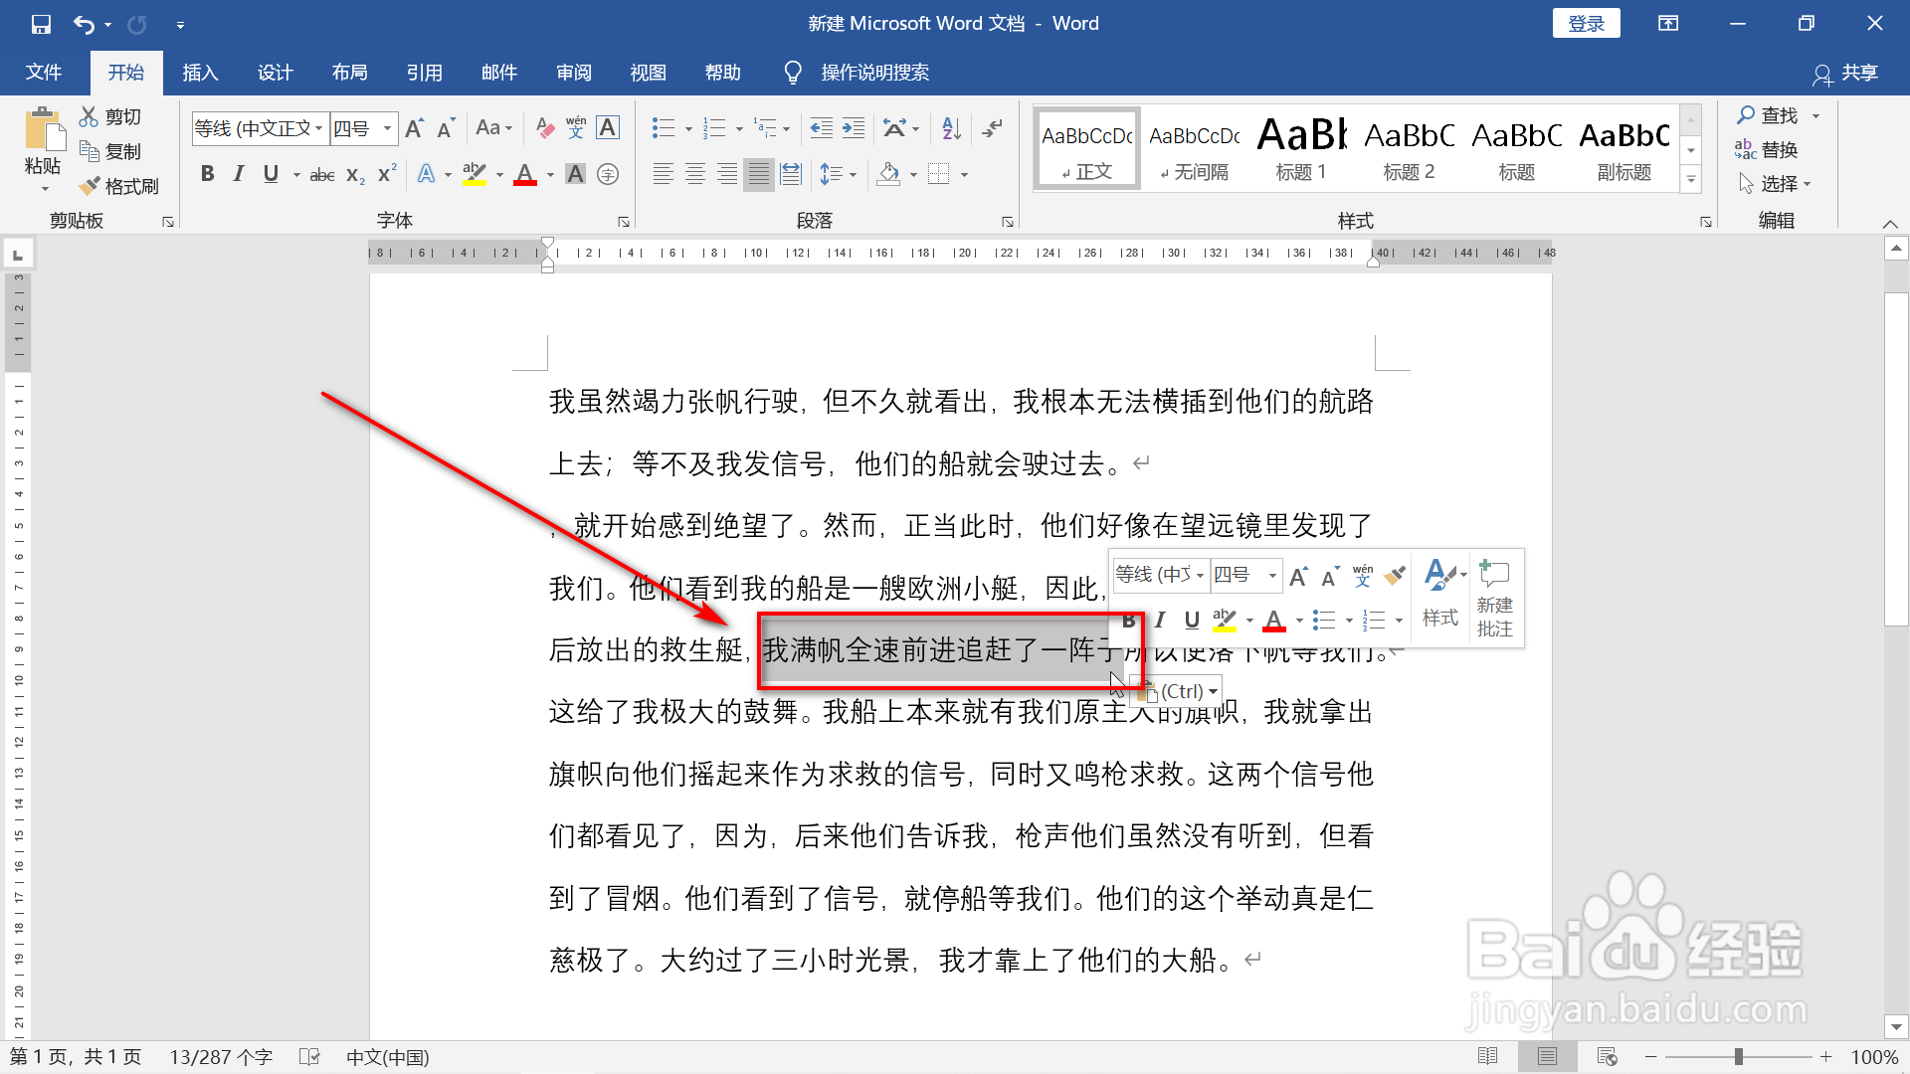Image resolution: width=1910 pixels, height=1074 pixels.
Task: Toggle bold formatting in the font group
Action: tap(207, 173)
